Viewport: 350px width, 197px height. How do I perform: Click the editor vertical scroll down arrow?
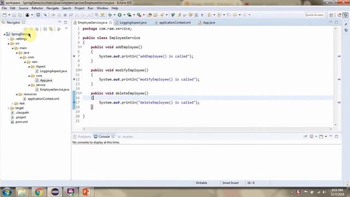coord(335,125)
